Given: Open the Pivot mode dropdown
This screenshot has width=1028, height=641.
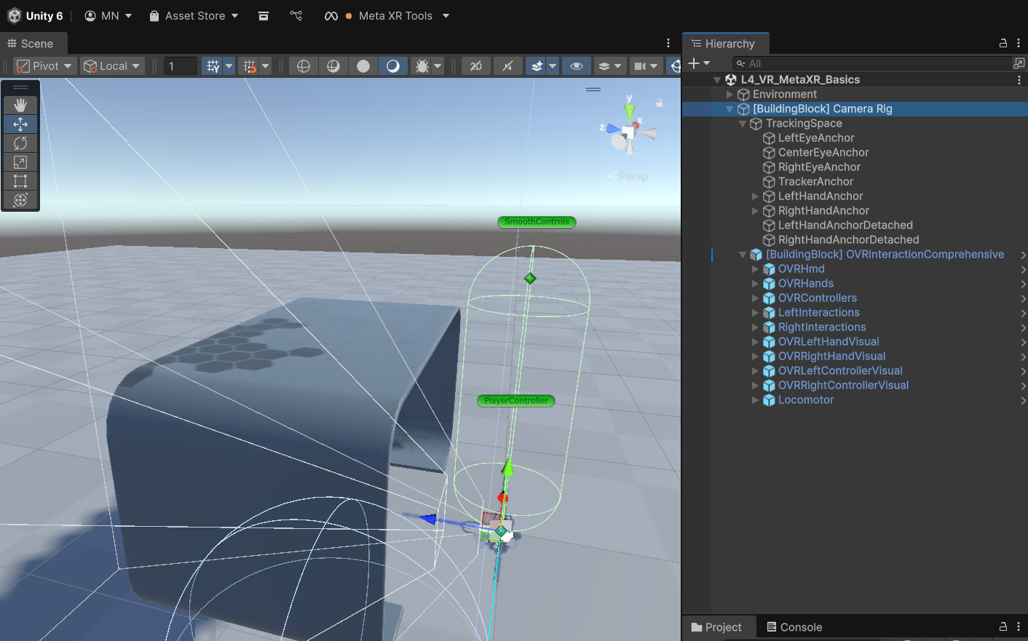Looking at the screenshot, I should pos(45,66).
